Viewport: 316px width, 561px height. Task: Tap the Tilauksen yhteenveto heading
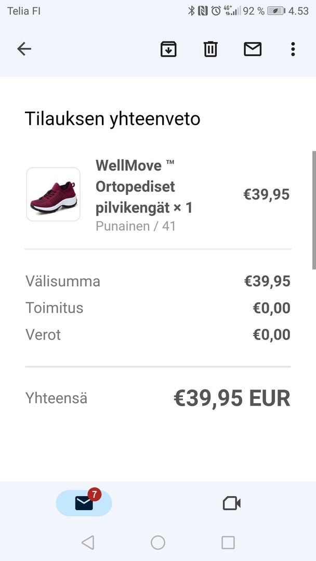point(112,119)
